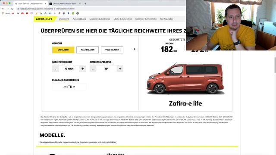Click the 182 KM range value
This screenshot has height=155, width=276.
click(169, 49)
